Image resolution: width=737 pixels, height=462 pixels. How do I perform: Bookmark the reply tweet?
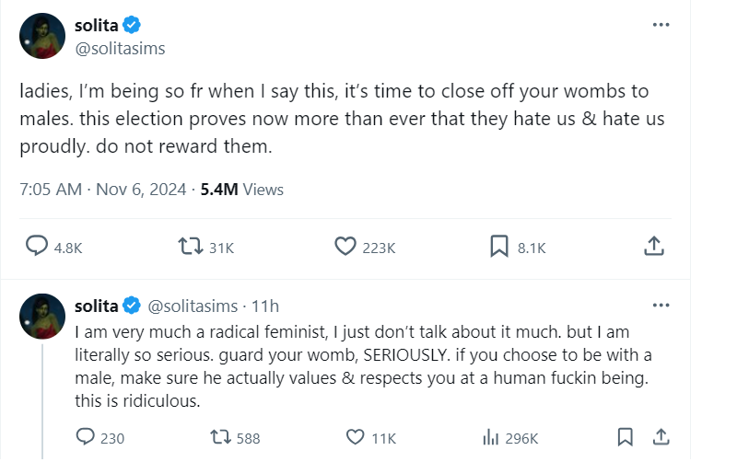(x=625, y=437)
